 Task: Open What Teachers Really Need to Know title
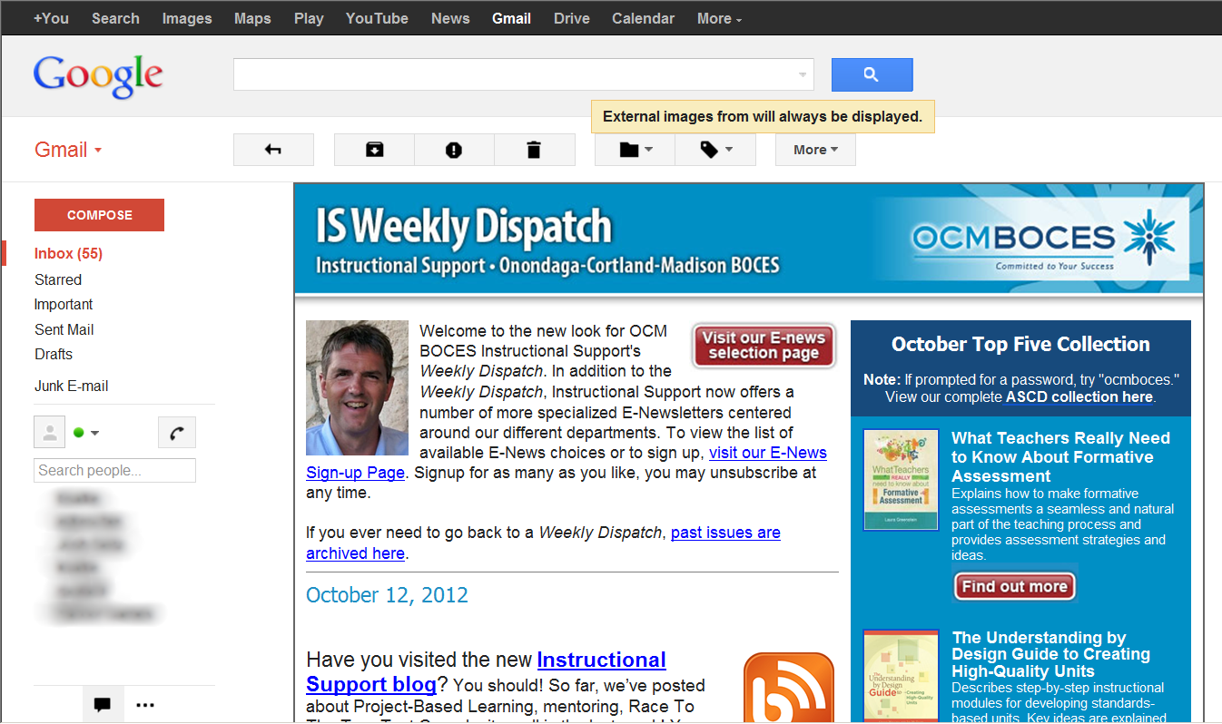click(1060, 457)
